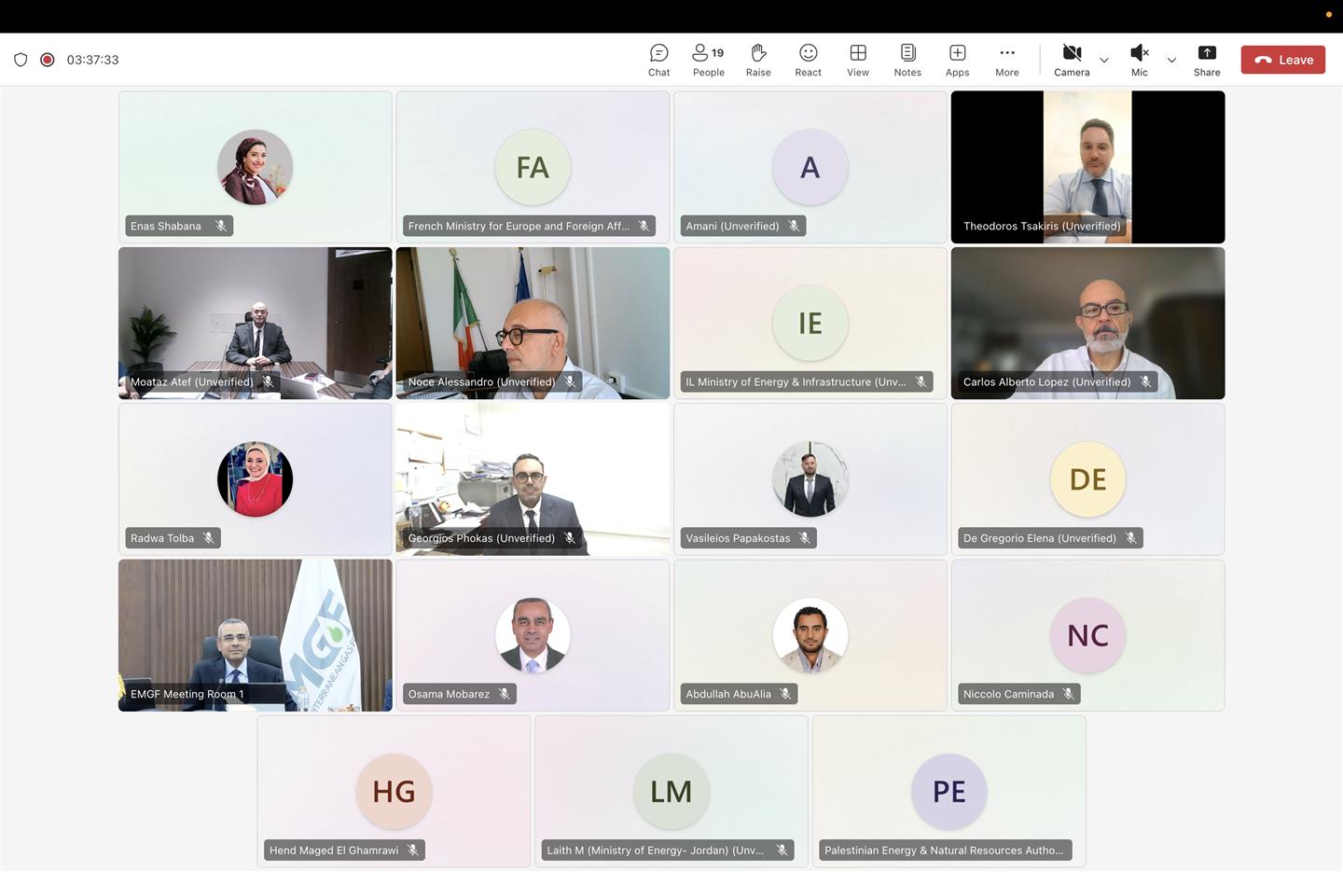The image size is (1343, 872).
Task: Open the Chat panel
Action: pos(658,60)
